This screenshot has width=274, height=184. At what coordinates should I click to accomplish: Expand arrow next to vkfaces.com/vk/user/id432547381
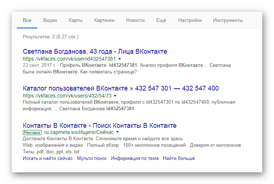click(x=120, y=59)
